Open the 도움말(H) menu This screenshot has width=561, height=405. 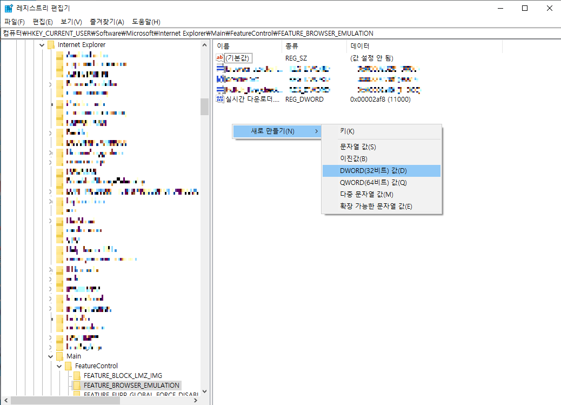pos(146,22)
